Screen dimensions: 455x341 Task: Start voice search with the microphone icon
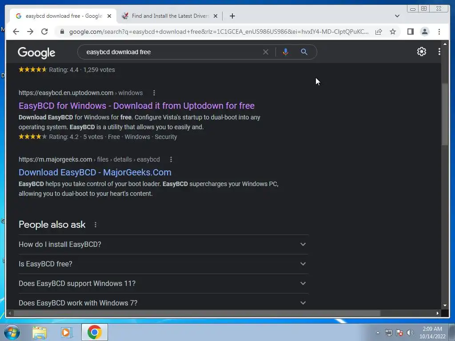tap(286, 52)
